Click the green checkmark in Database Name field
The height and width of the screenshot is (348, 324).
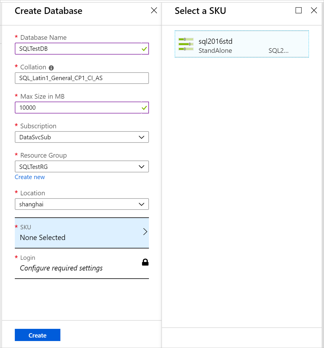(x=144, y=49)
